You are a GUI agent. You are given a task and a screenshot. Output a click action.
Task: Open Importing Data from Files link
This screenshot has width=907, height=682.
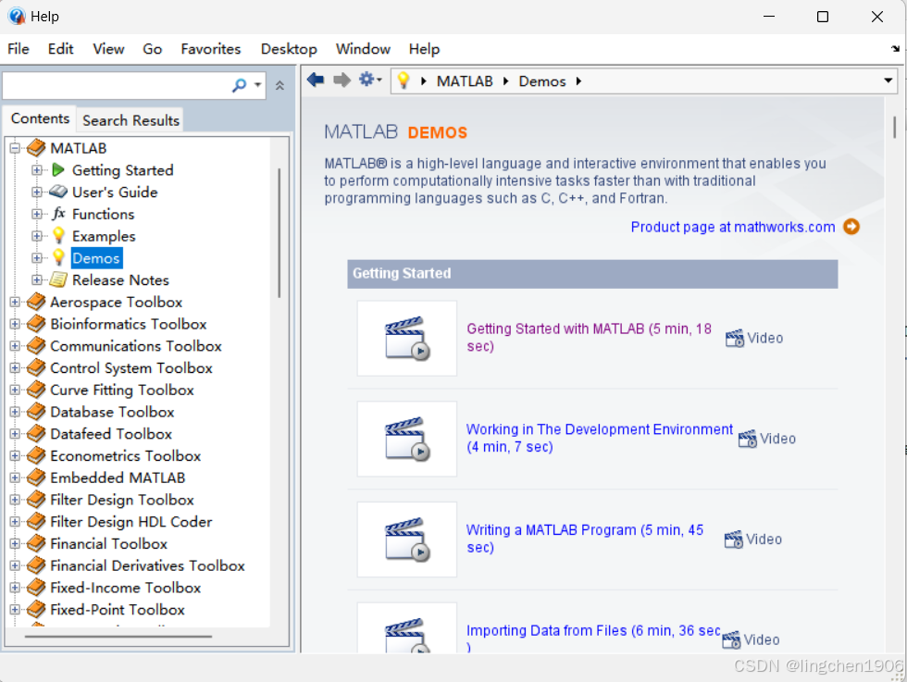pyautogui.click(x=593, y=639)
